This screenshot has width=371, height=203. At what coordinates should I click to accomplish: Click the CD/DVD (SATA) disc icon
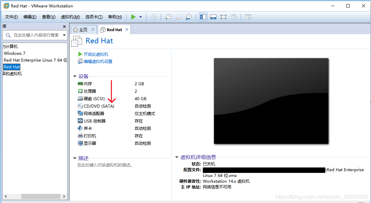[80, 106]
